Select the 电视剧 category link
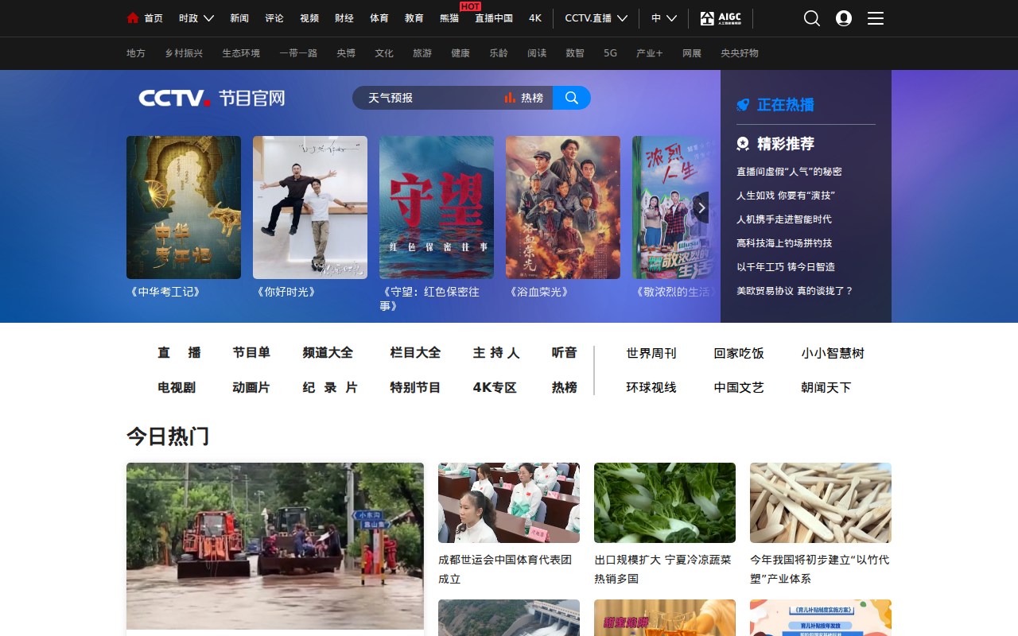Screen dimensions: 1018x636 pos(177,388)
